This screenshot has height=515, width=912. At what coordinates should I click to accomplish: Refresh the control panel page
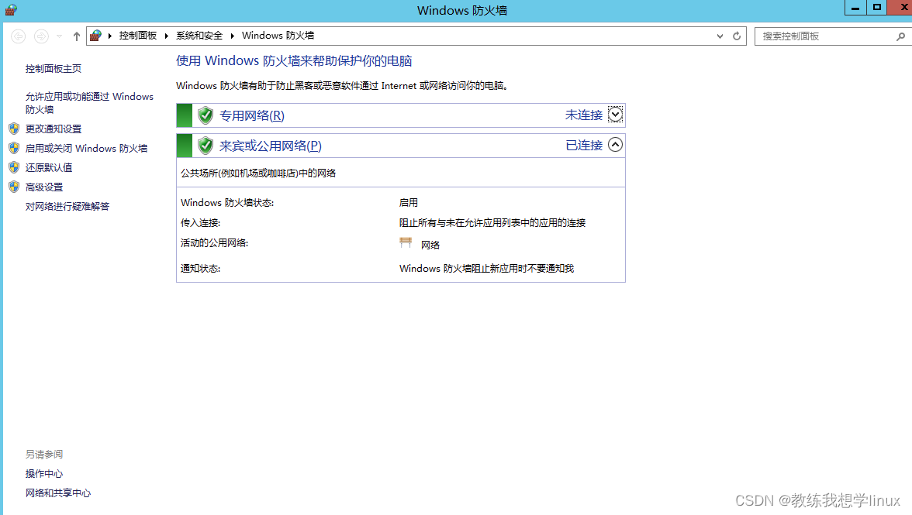click(737, 36)
